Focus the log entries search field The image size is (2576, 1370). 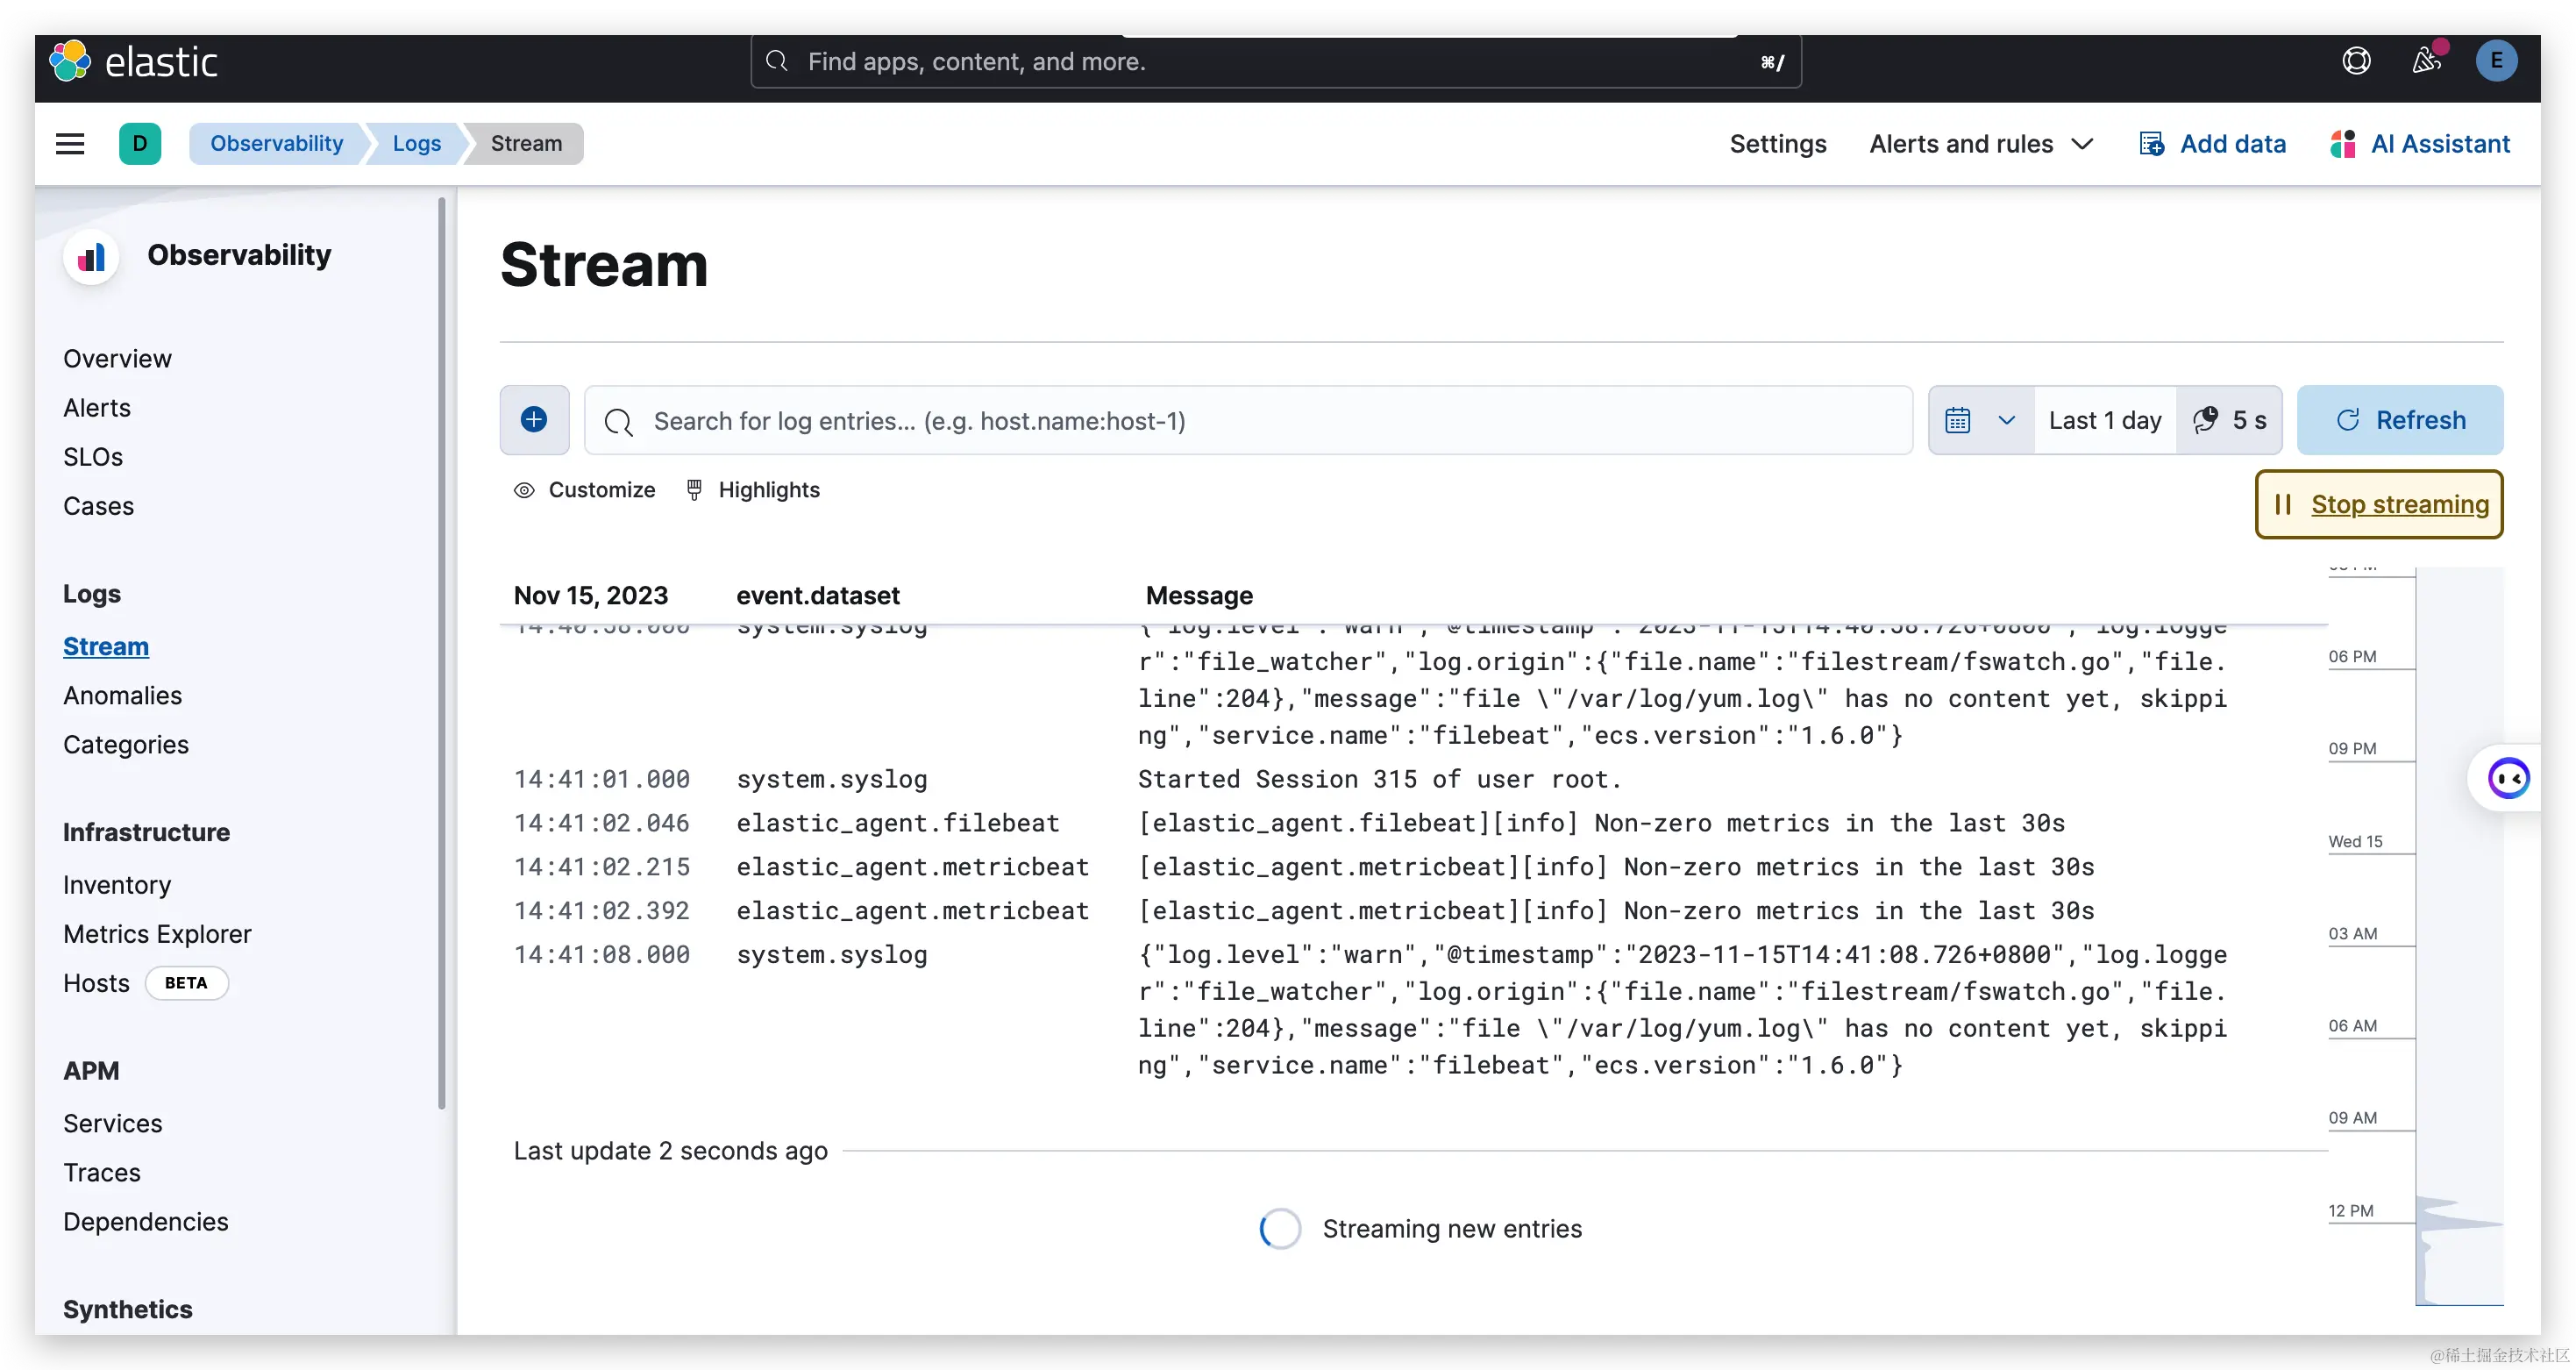tap(1248, 420)
